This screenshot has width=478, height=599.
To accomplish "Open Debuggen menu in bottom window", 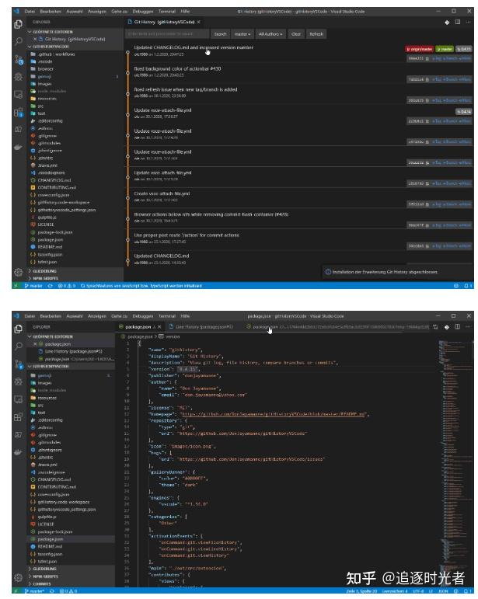I will pyautogui.click(x=143, y=316).
